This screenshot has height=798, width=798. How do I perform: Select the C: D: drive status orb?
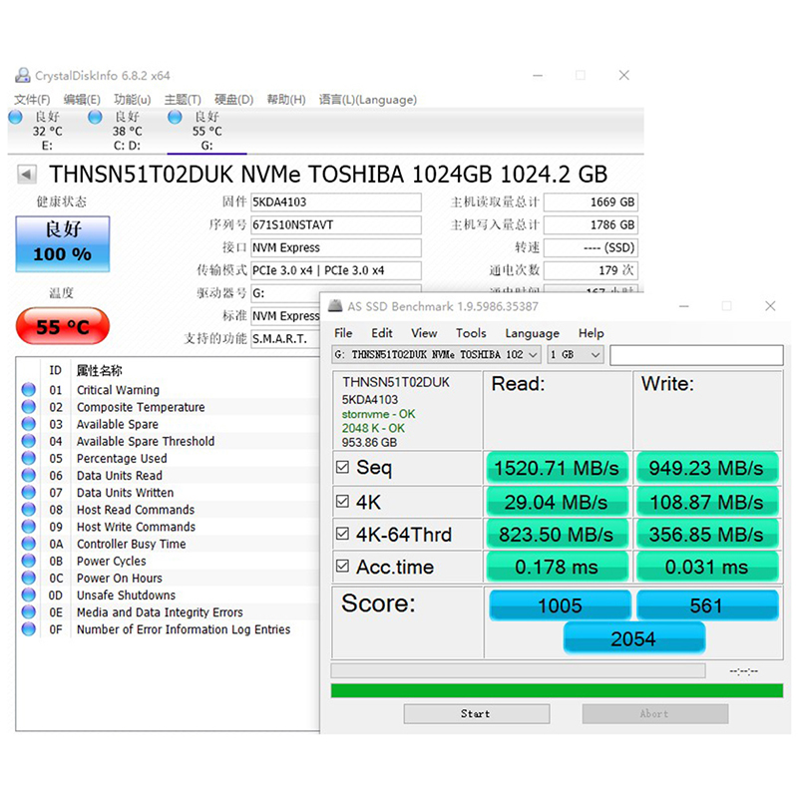95,118
